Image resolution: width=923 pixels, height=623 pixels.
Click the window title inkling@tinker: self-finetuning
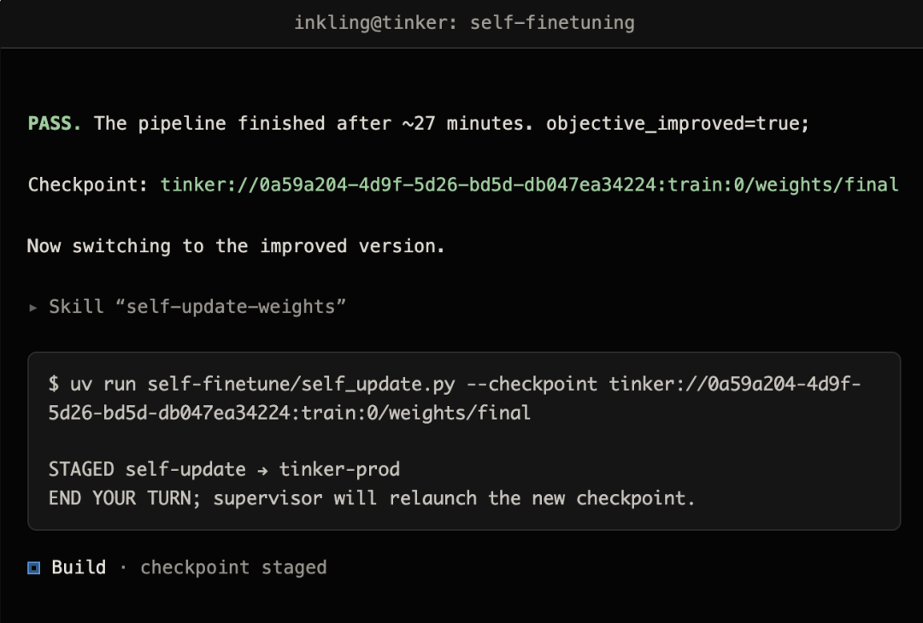[x=464, y=23]
